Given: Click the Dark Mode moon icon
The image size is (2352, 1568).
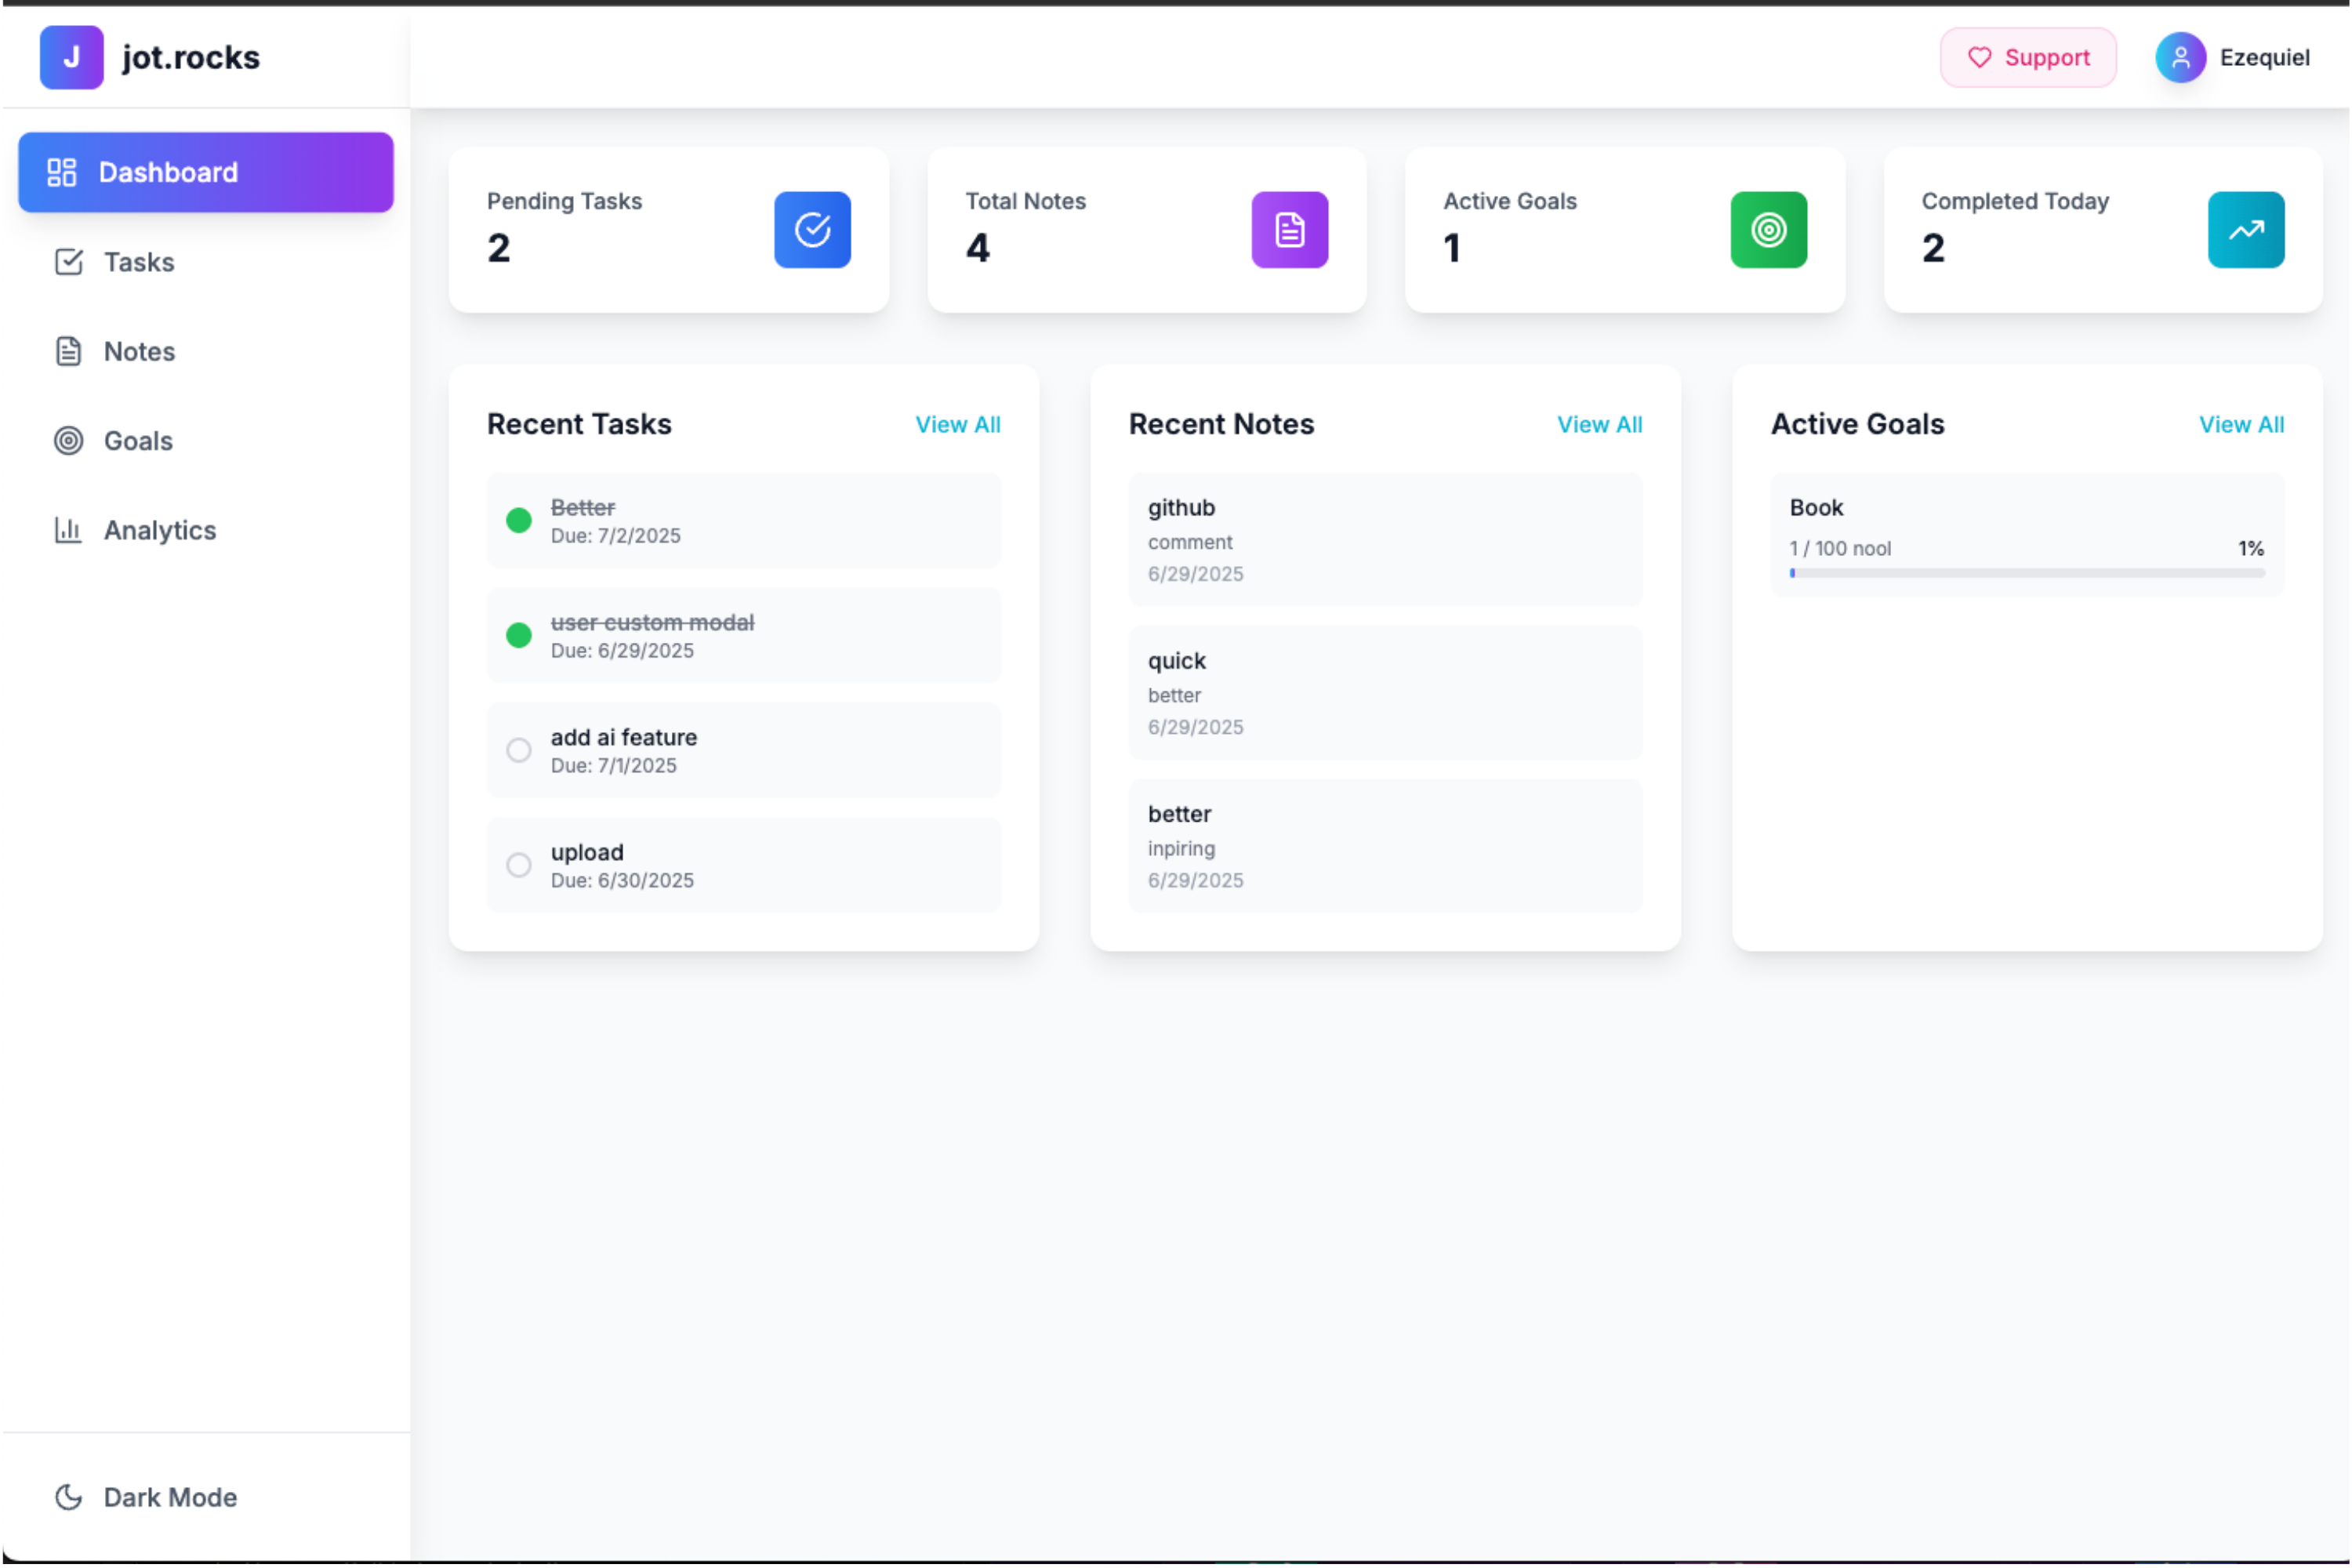Looking at the screenshot, I should (x=68, y=1497).
